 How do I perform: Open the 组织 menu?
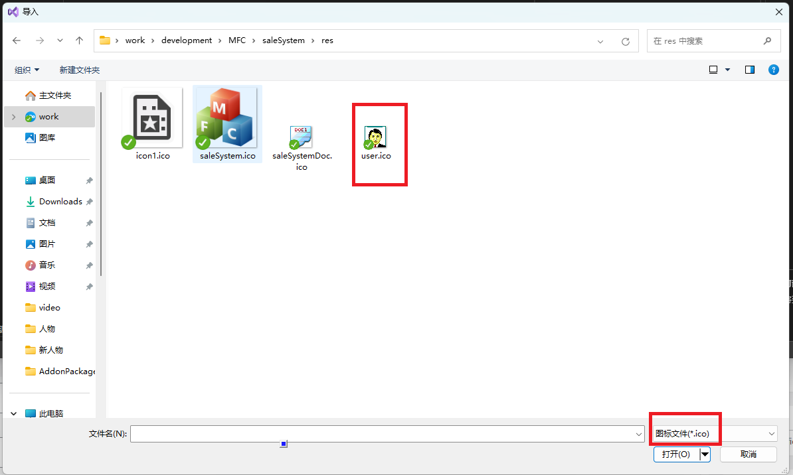27,70
